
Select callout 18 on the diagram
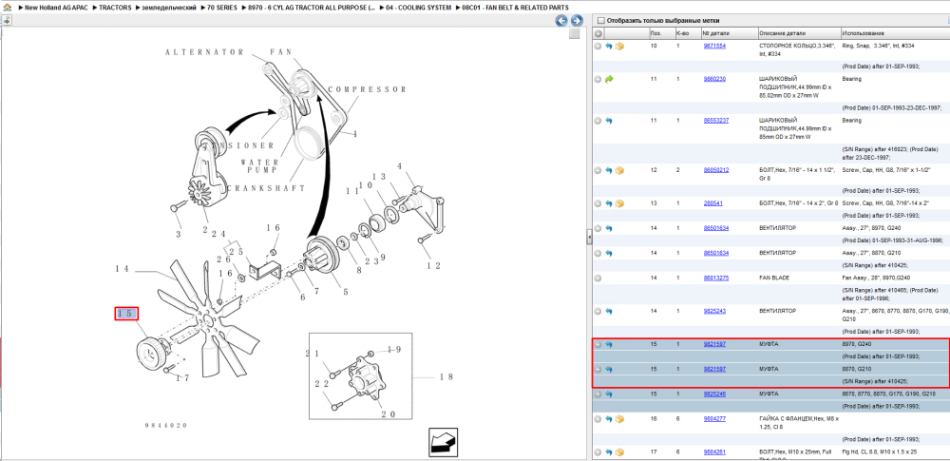click(x=447, y=376)
